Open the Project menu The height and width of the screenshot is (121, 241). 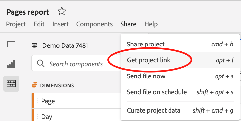(16, 24)
